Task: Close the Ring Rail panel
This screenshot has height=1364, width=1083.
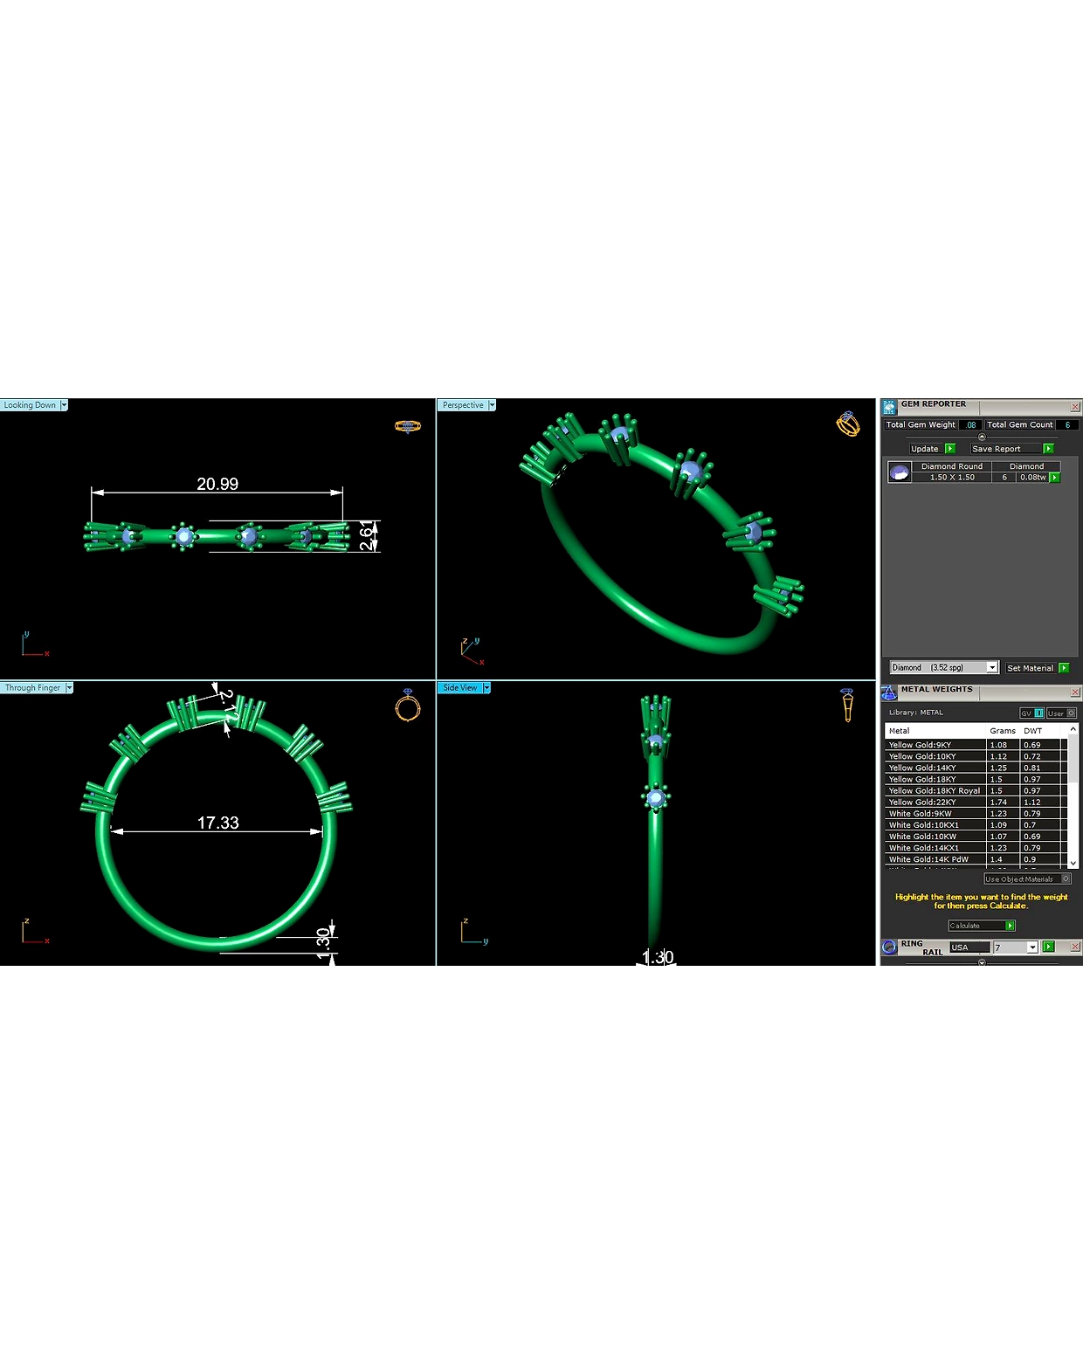Action: (x=1075, y=947)
